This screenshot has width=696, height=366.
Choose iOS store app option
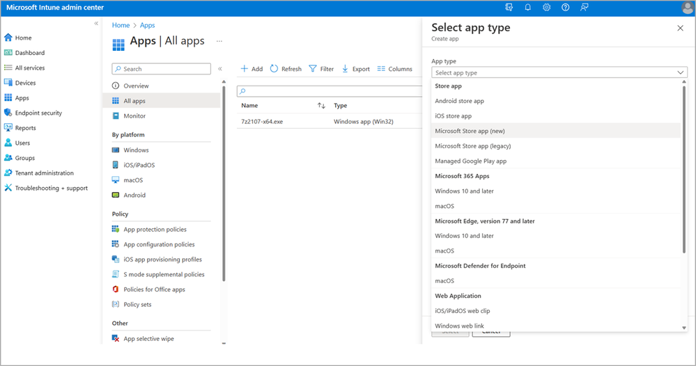tap(556, 116)
